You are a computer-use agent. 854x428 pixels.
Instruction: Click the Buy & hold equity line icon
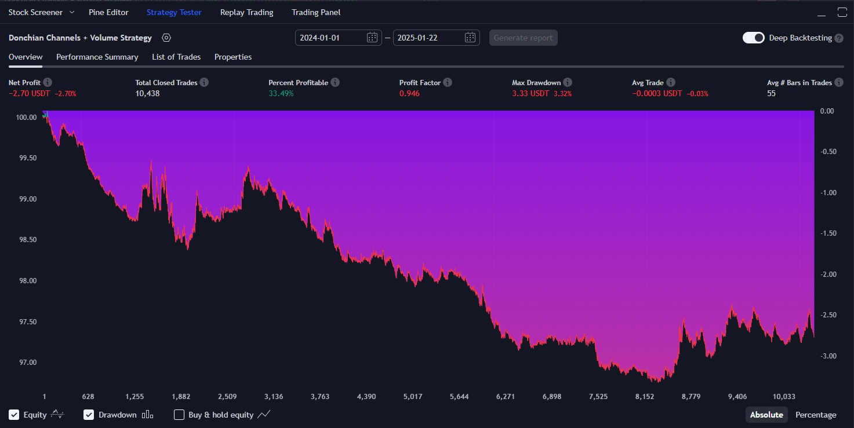pos(264,415)
